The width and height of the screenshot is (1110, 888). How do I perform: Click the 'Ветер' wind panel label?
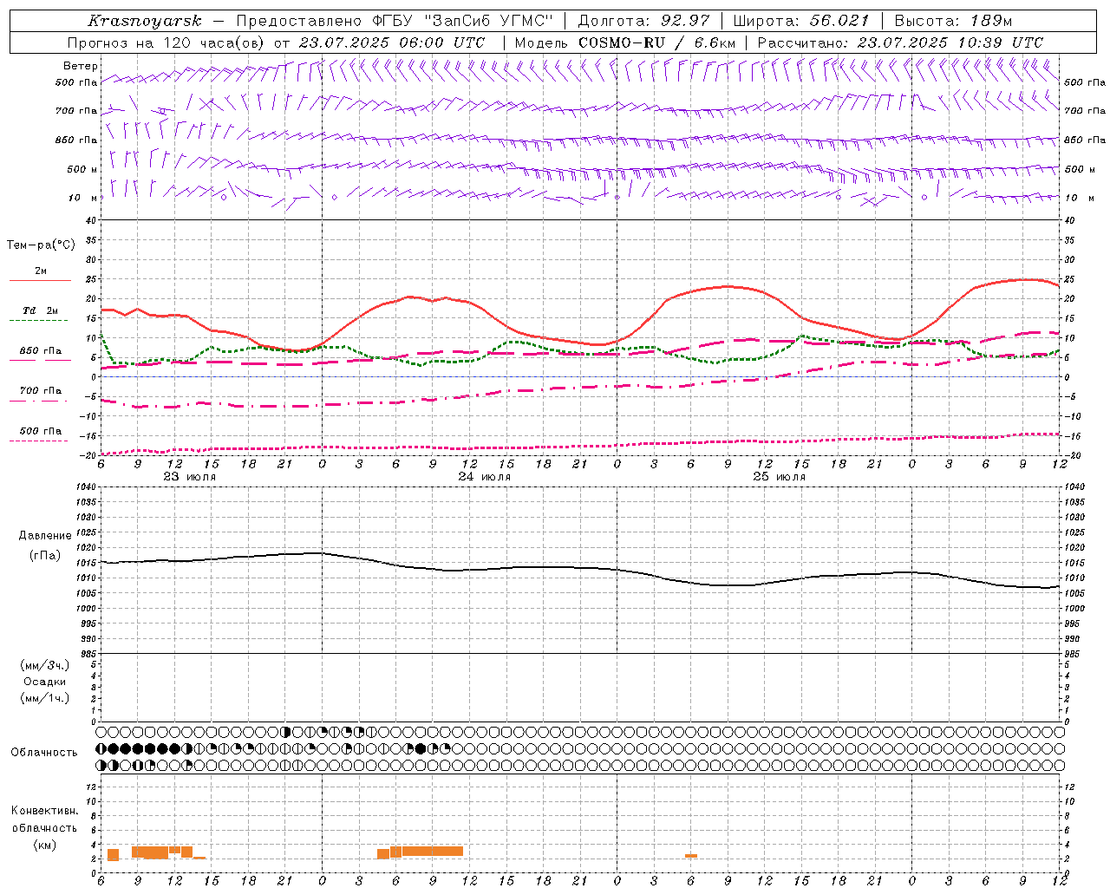[81, 66]
